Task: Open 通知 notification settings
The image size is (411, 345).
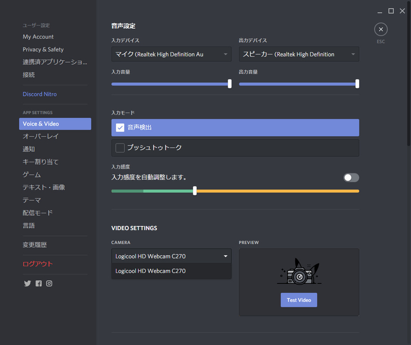Action: click(29, 149)
